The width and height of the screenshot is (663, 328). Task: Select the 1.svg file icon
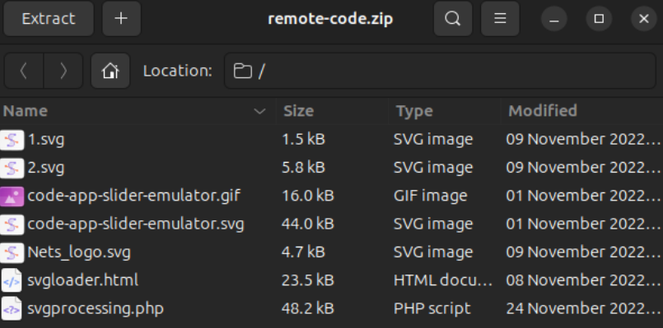(12, 139)
